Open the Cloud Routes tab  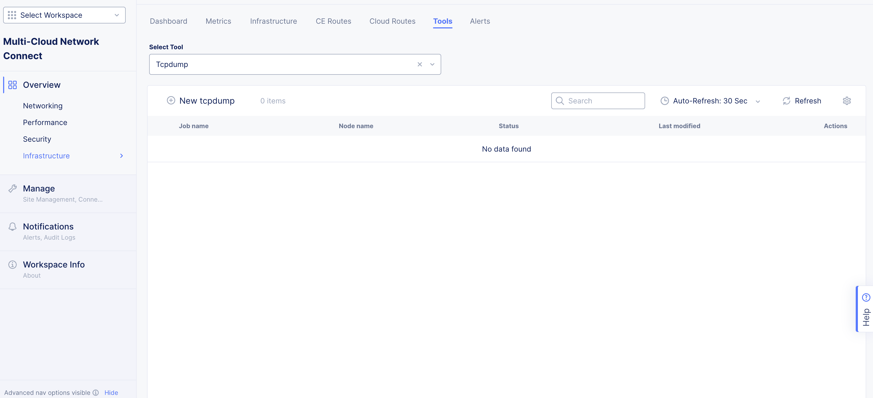tap(392, 21)
